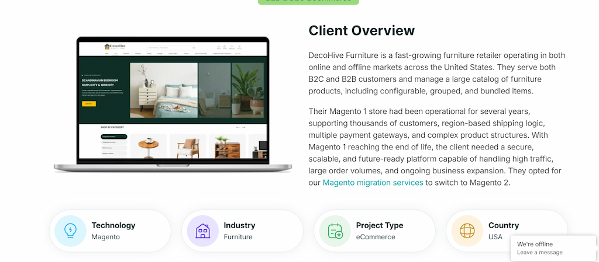Click the Industry house icon
599x262 pixels.
click(x=202, y=230)
